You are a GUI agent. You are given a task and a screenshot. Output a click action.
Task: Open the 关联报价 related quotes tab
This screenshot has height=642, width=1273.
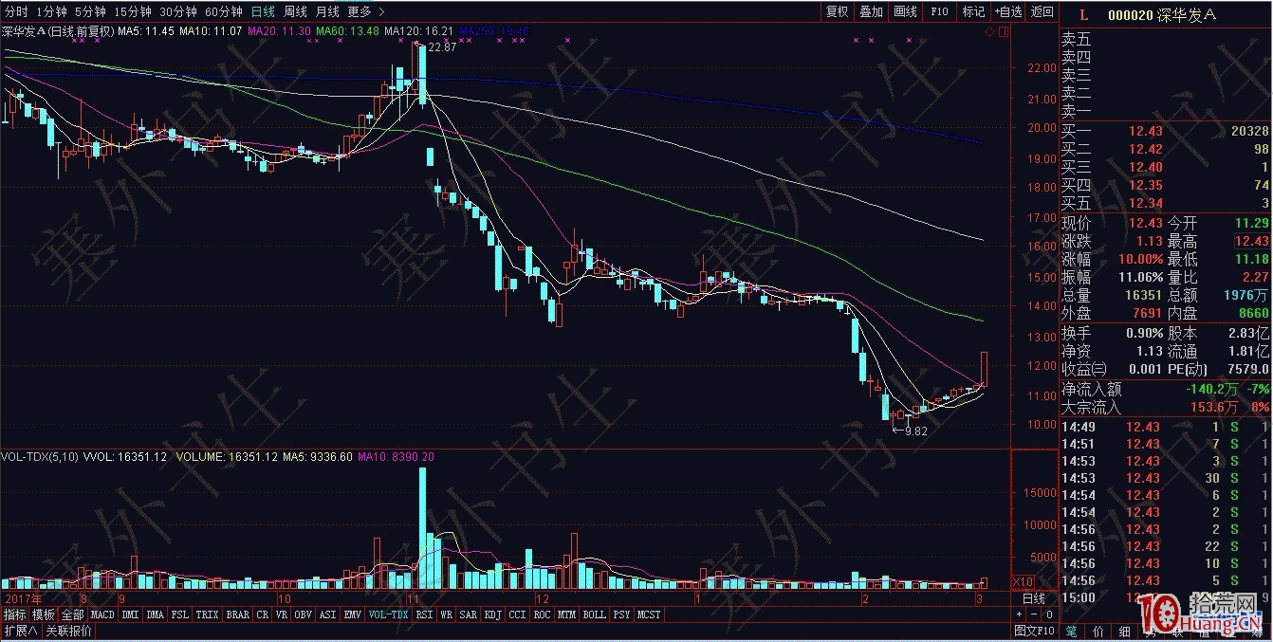tap(69, 632)
